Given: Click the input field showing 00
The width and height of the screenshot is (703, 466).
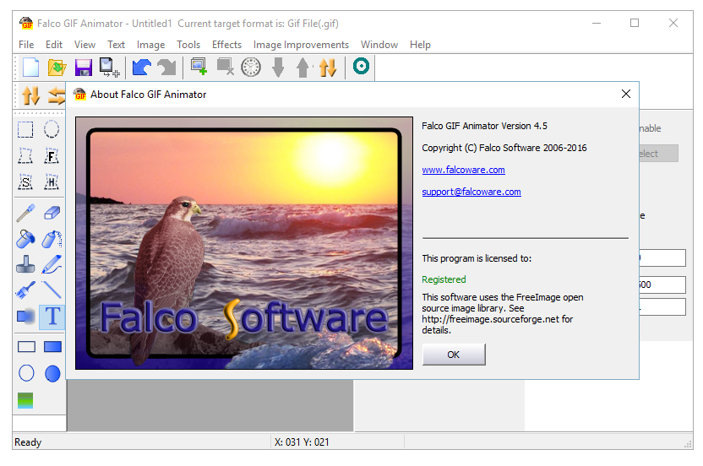Looking at the screenshot, I should pos(662,284).
